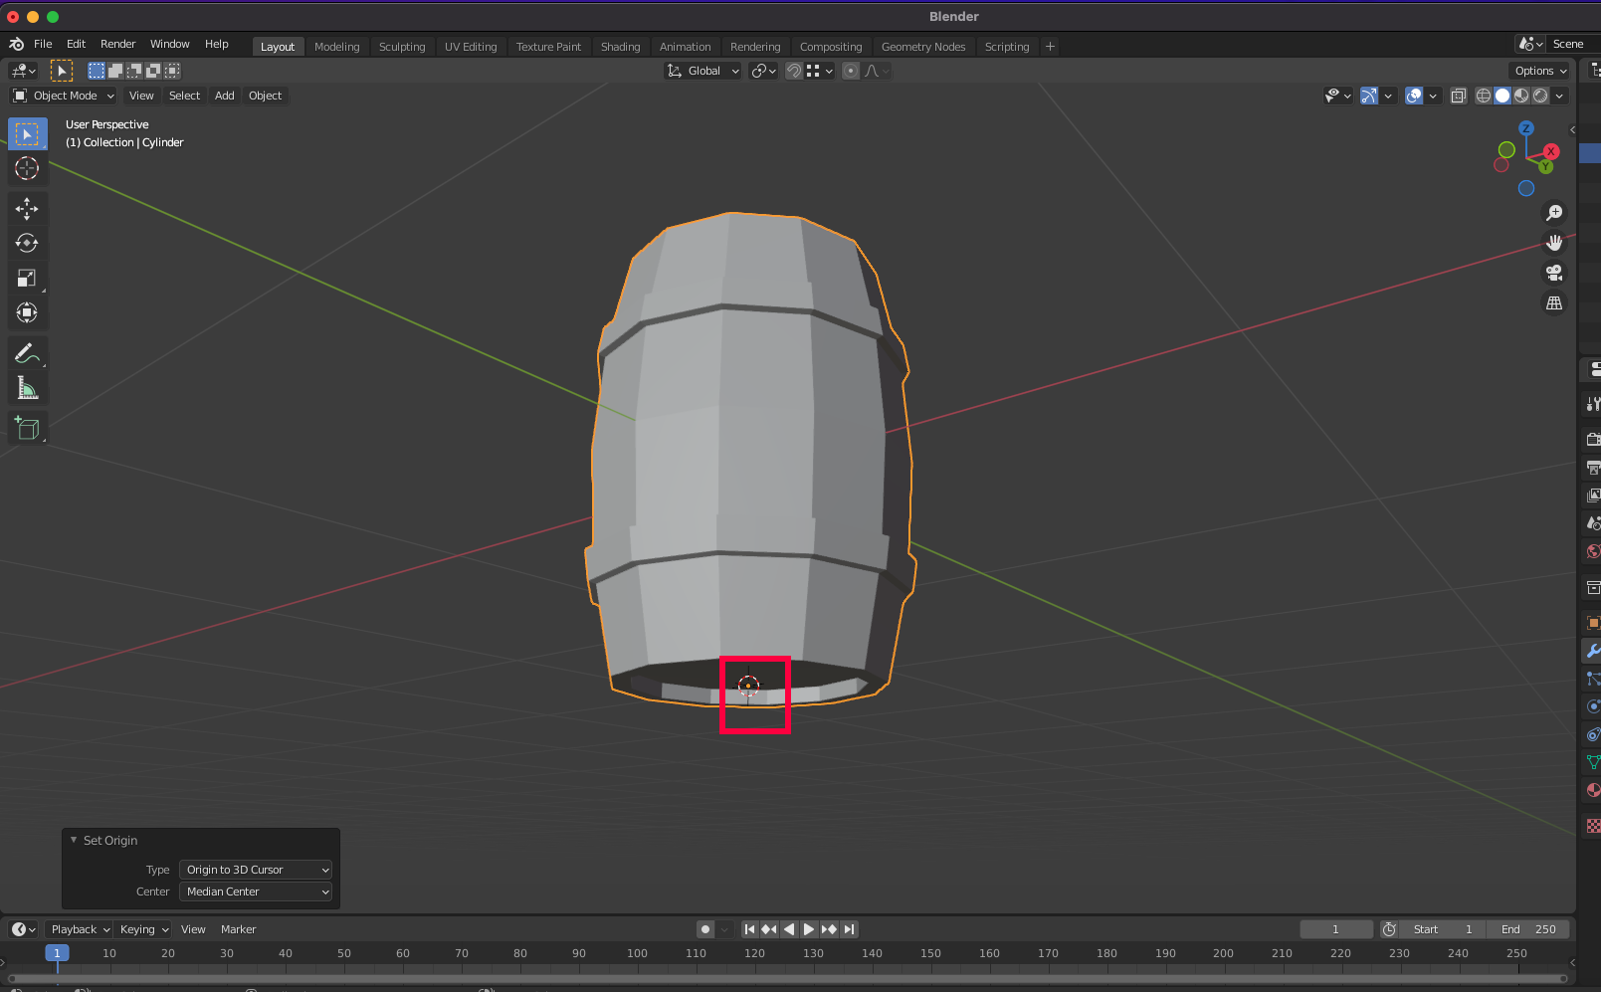Open Options dropdown in header

tap(1540, 71)
